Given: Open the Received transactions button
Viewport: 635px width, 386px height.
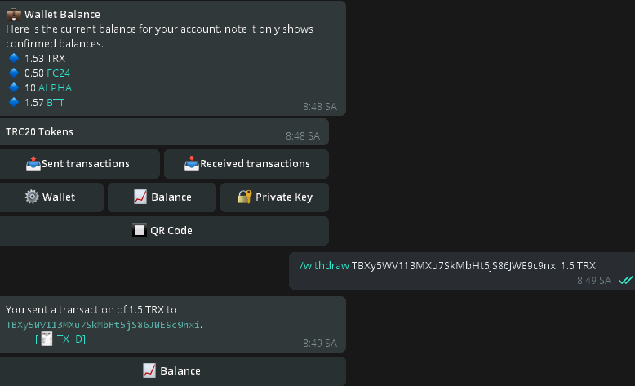Looking at the screenshot, I should (246, 163).
